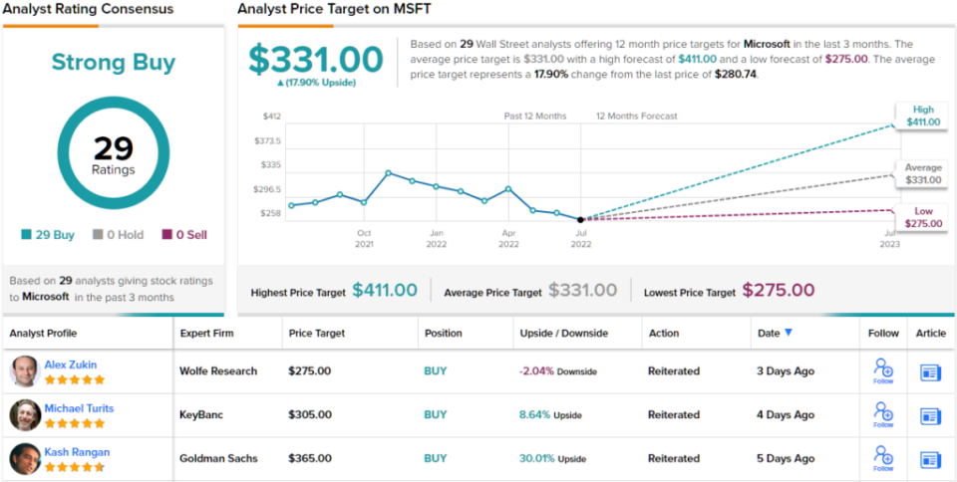
Task: Sort by Date column arrow
Action: click(x=790, y=333)
